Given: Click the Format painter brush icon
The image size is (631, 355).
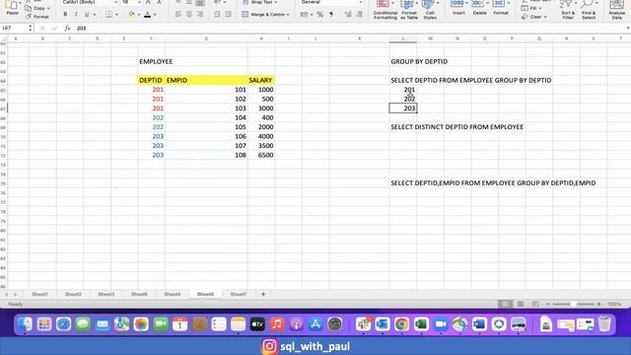Looking at the screenshot, I should point(29,17).
